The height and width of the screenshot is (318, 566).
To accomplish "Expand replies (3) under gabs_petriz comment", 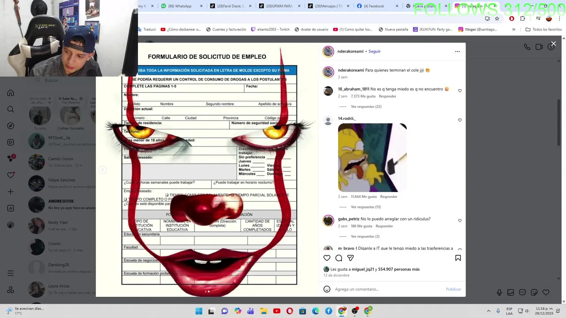I will [365, 236].
